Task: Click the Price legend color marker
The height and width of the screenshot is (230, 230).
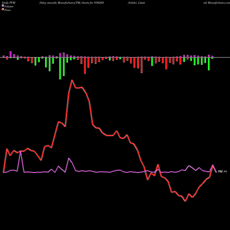Action: [x=3, y=10]
